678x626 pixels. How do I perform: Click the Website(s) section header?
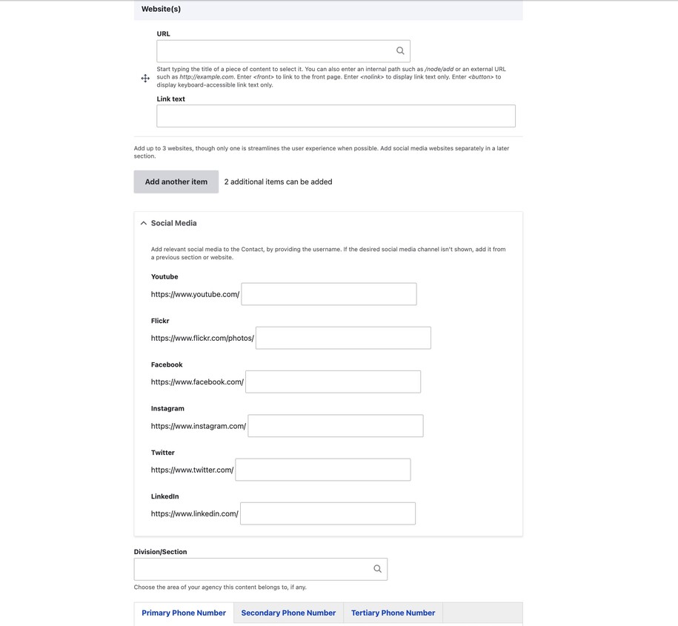click(162, 9)
